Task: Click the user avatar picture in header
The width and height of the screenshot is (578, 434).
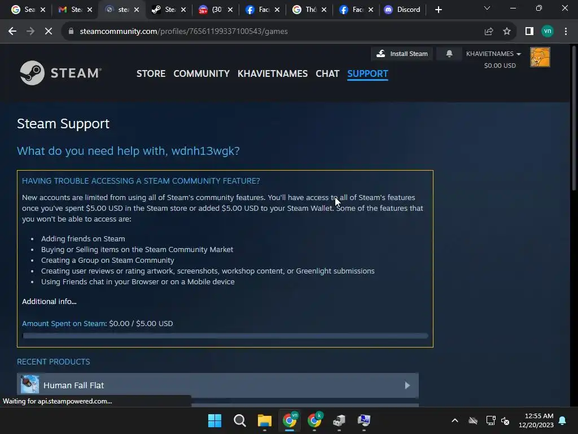Action: [540, 57]
